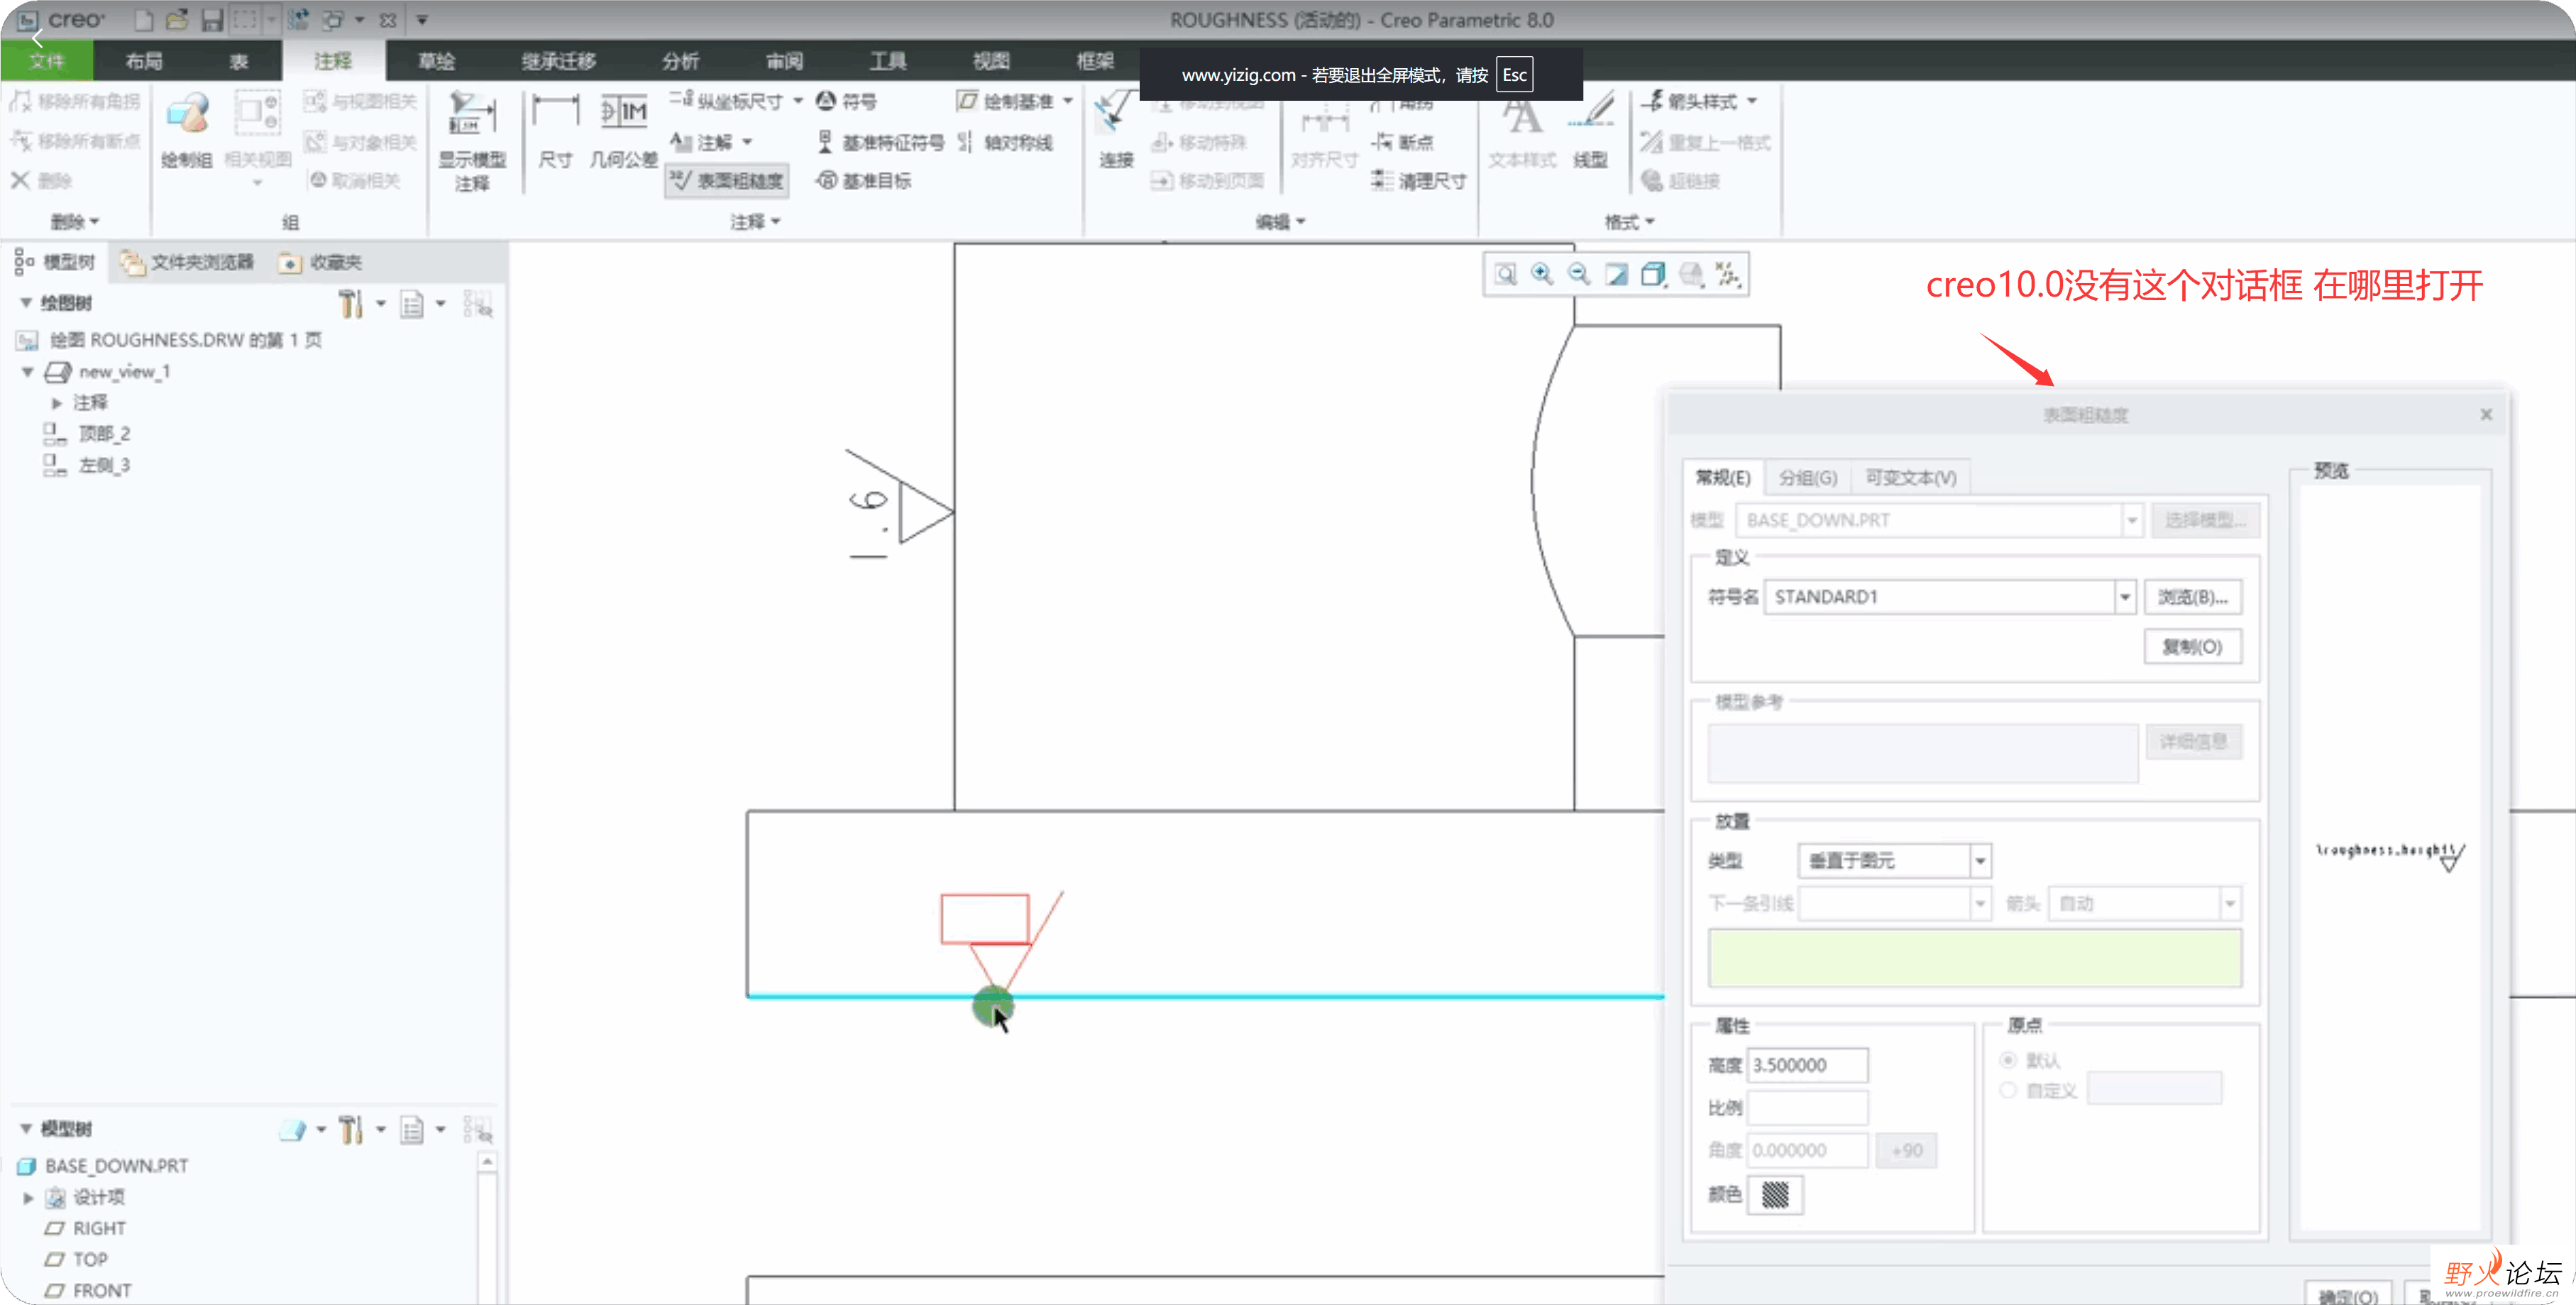Open the model BASE_DOWN.PRT dropdown in dialog
Viewport: 2576px width, 1305px height.
(2131, 520)
